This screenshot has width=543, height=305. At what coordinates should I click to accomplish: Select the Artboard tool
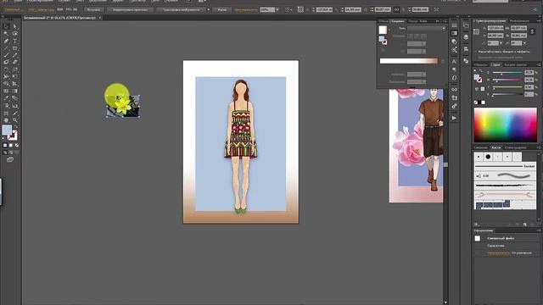tap(6, 113)
